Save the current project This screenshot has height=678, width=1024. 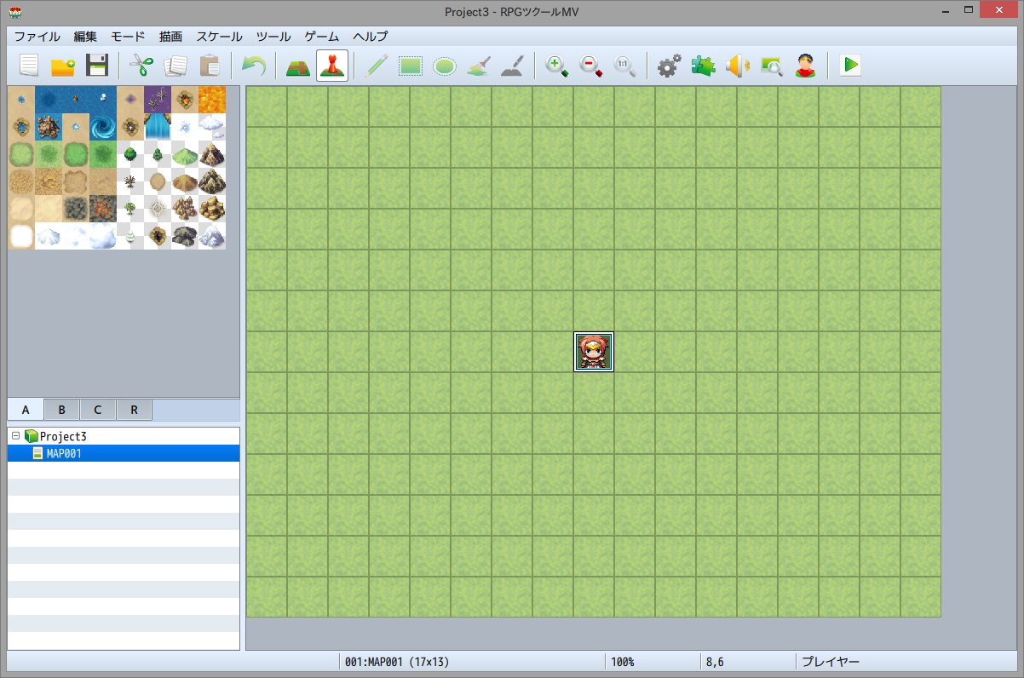[97, 66]
